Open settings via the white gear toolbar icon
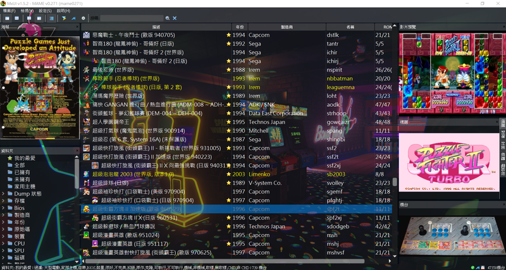The width and height of the screenshot is (506, 270). pos(83,18)
